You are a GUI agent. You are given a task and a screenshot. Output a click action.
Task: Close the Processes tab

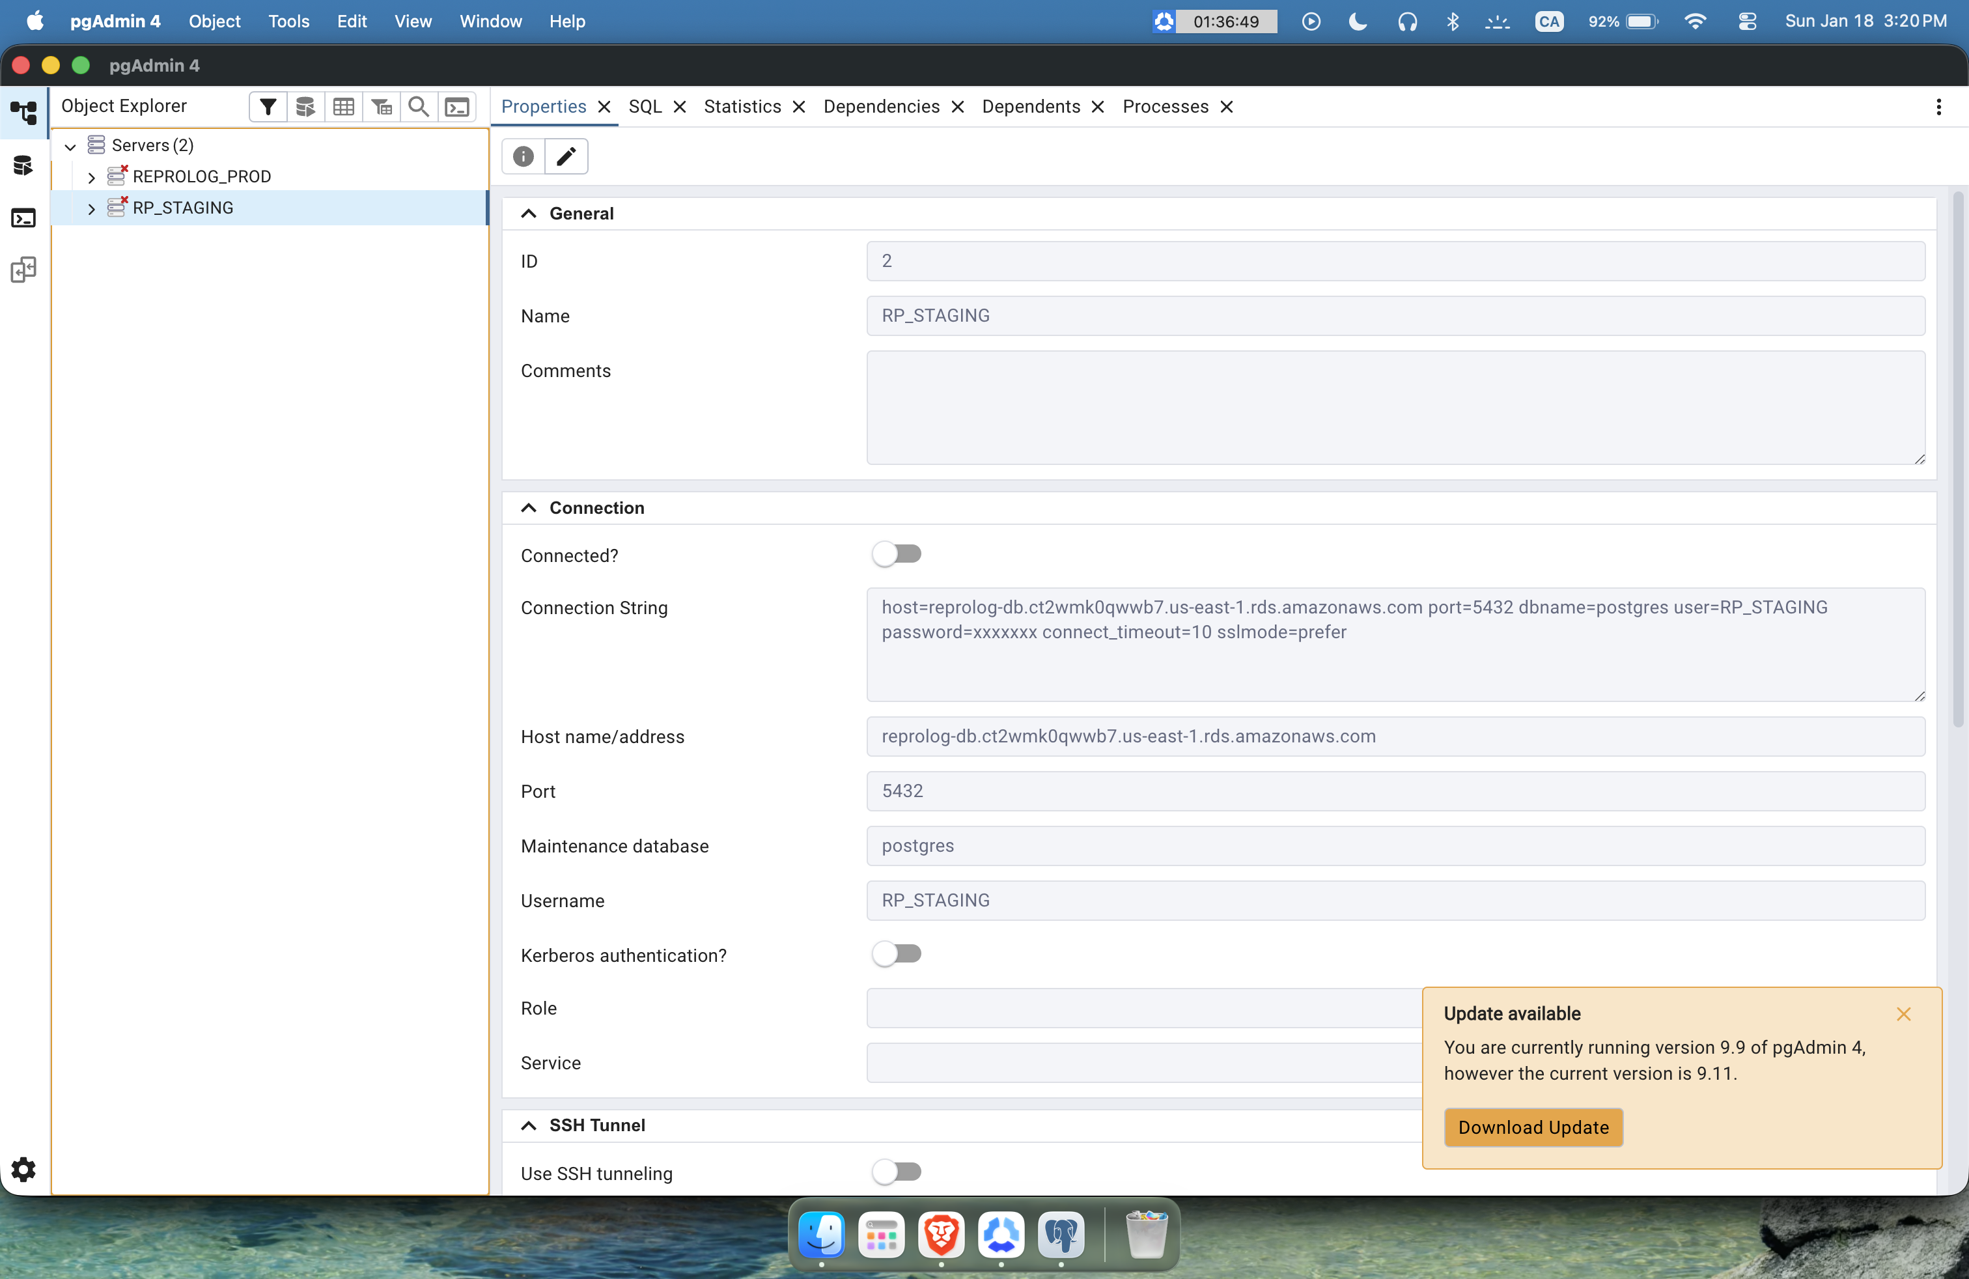[1227, 107]
